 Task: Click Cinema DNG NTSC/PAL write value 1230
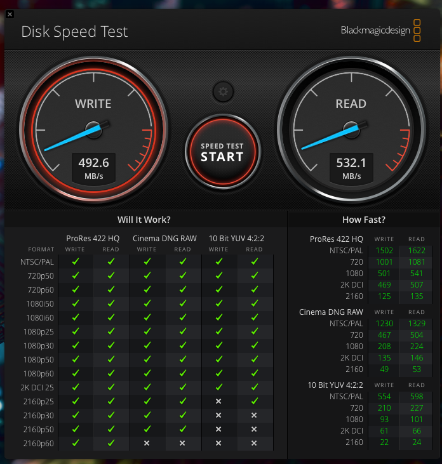384,324
